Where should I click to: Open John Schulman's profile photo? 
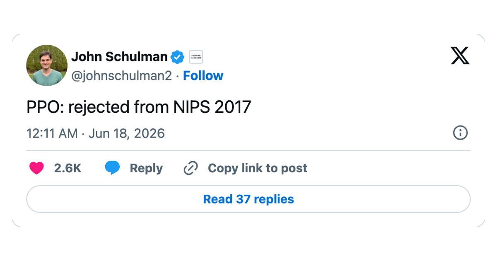coord(47,65)
